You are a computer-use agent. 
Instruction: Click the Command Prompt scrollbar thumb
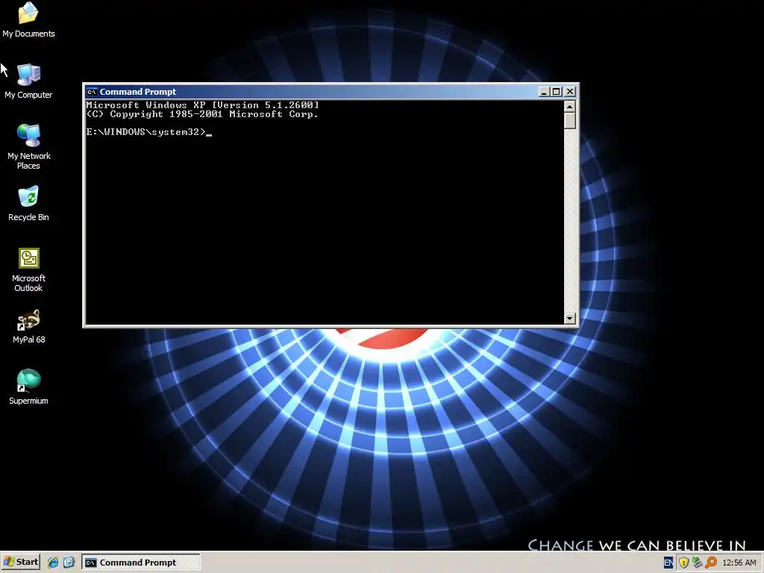[x=569, y=121]
